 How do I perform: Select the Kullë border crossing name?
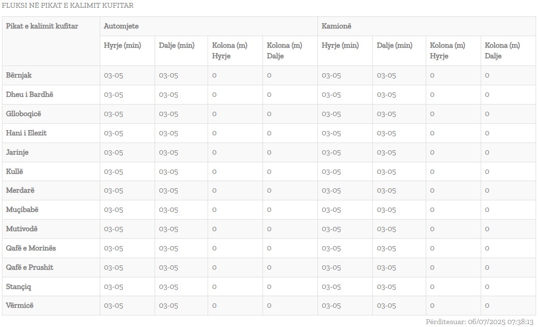(14, 171)
